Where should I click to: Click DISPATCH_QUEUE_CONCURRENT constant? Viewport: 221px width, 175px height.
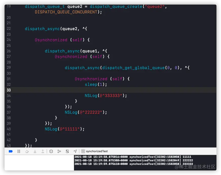[x=66, y=12]
